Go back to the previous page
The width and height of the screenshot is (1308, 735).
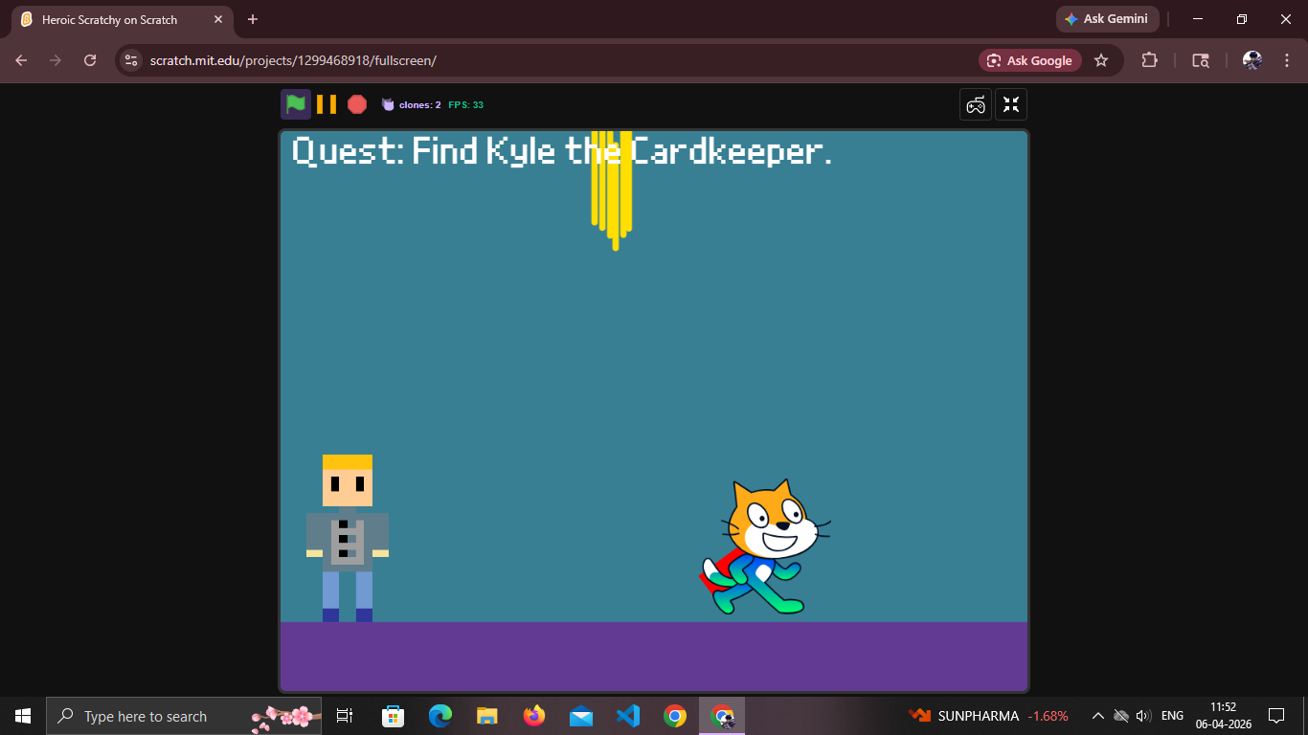(x=21, y=60)
